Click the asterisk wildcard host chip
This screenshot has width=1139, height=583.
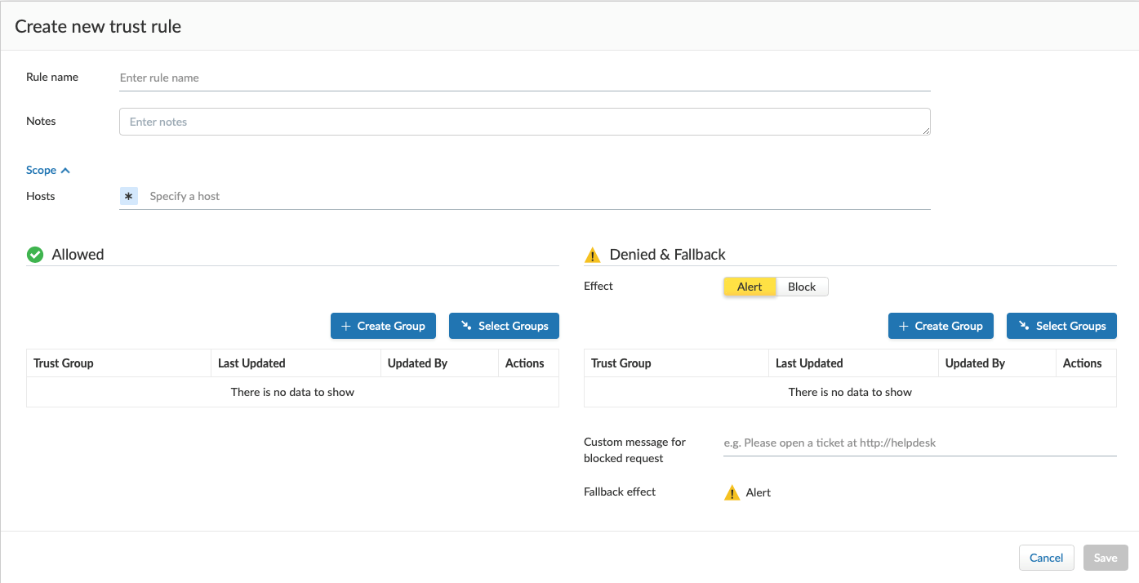pos(129,196)
